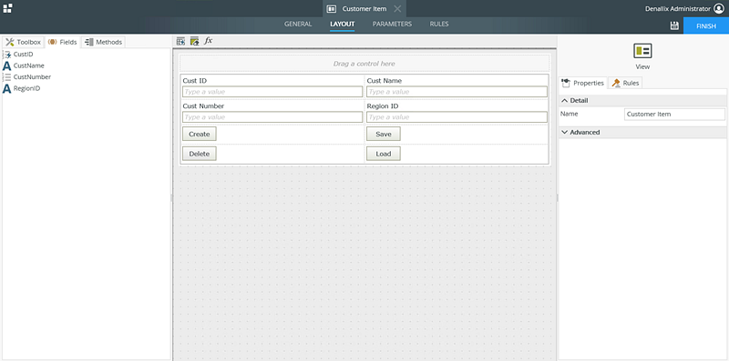Close the Customer Item tab
Viewport: 729px width, 361px height.
(397, 8)
